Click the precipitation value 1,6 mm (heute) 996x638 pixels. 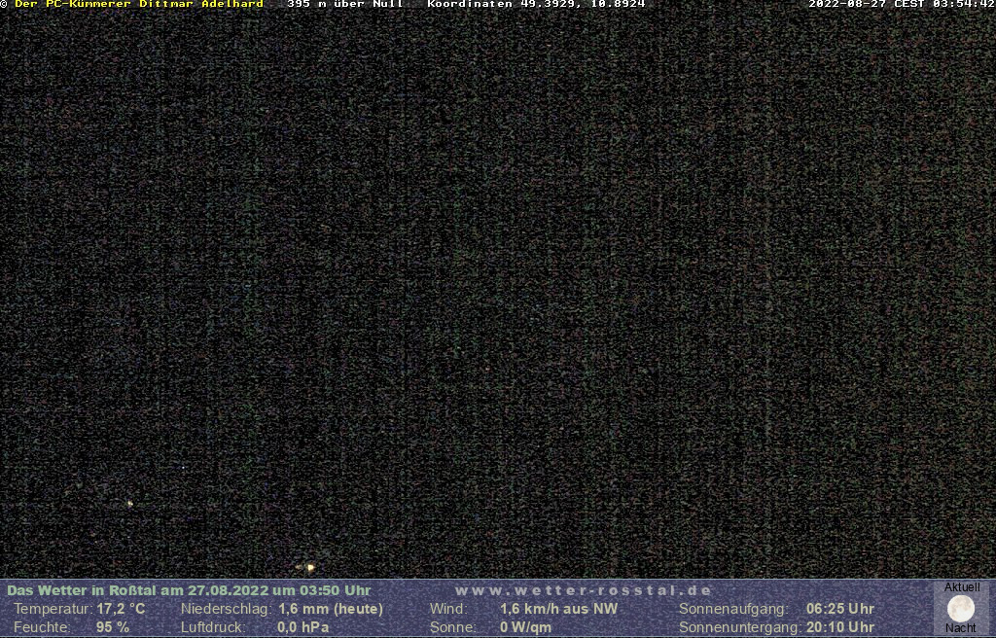click(331, 609)
